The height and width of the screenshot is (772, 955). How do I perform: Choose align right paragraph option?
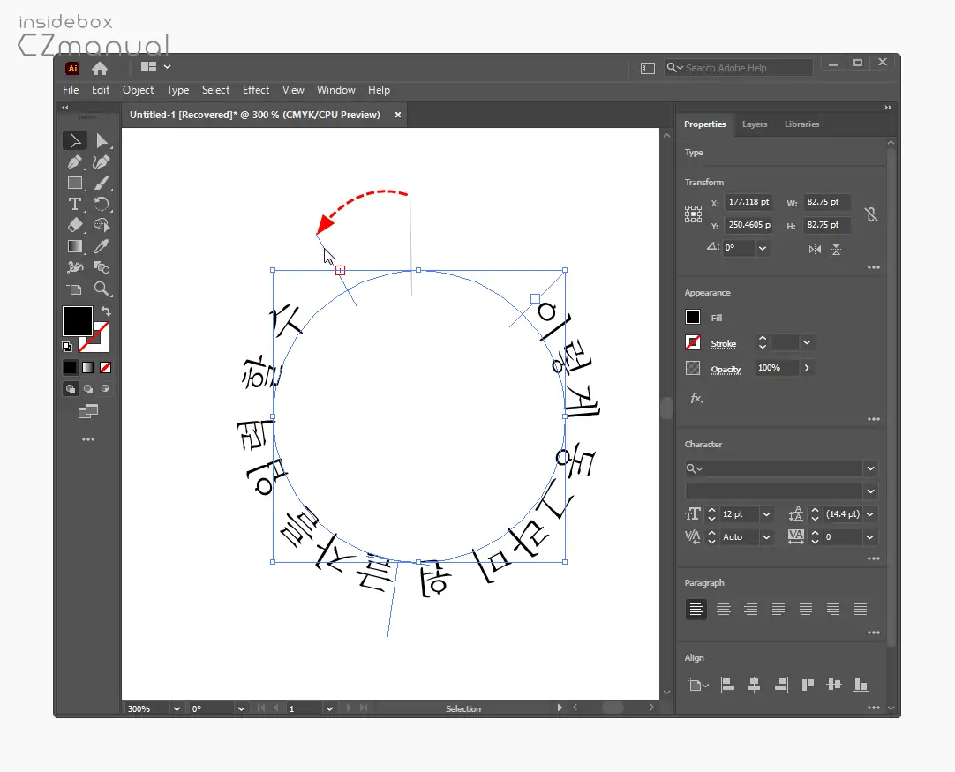[750, 609]
